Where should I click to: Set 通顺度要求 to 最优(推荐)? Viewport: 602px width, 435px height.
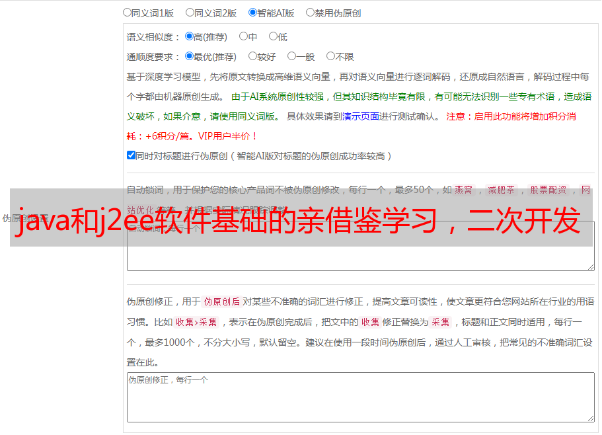189,56
